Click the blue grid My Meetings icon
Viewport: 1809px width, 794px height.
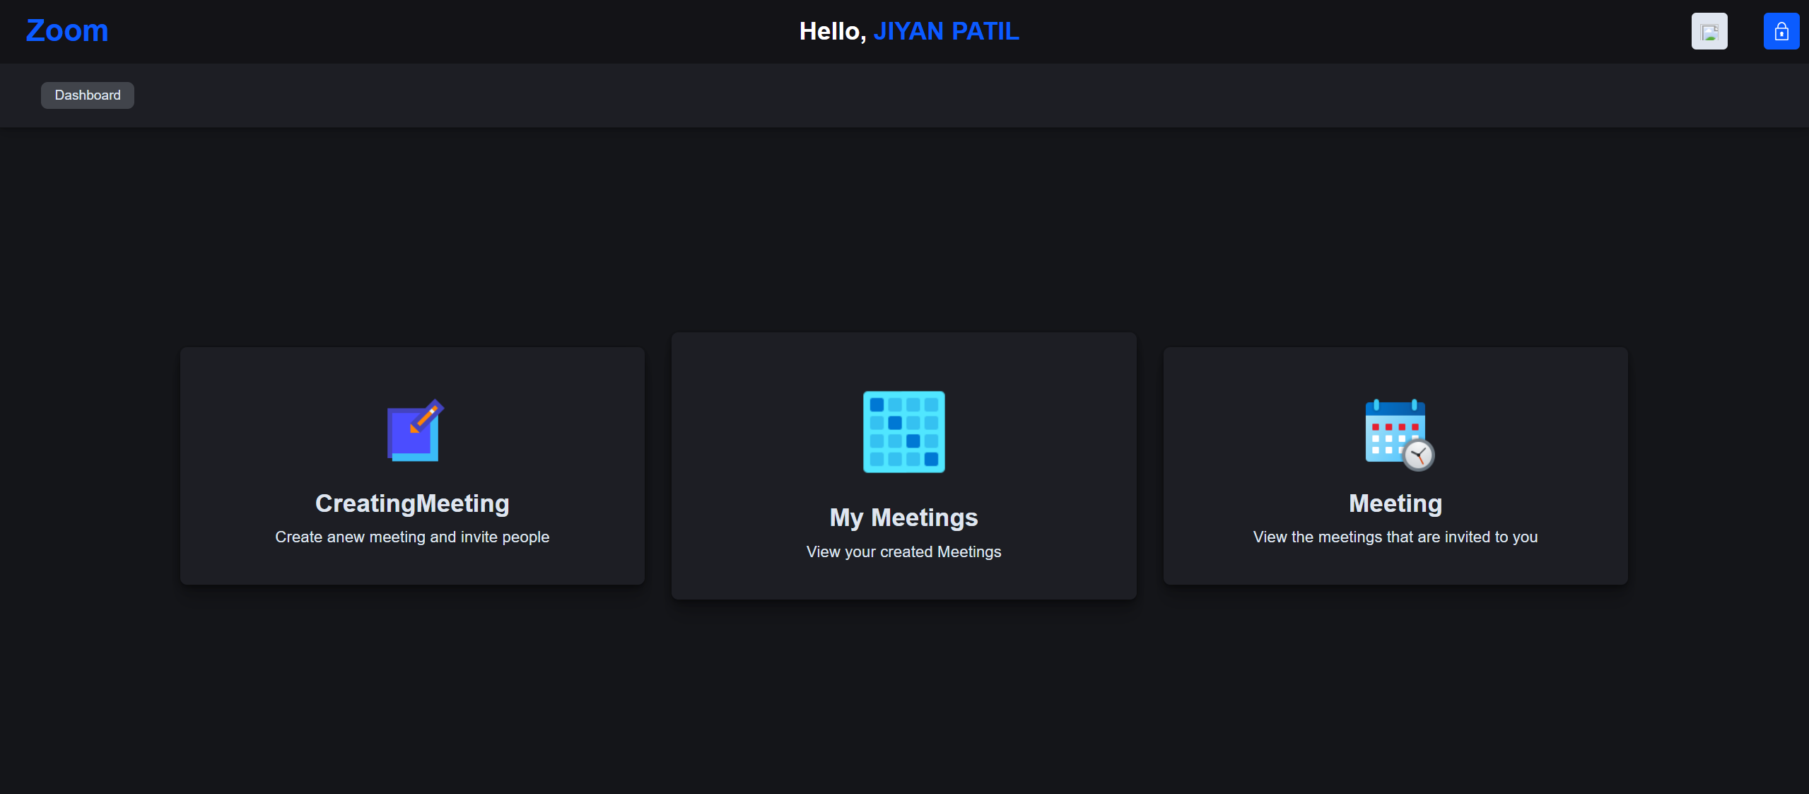pyautogui.click(x=904, y=431)
